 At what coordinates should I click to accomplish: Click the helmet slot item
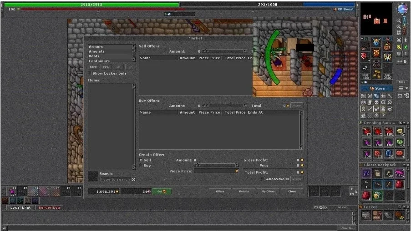376,41
